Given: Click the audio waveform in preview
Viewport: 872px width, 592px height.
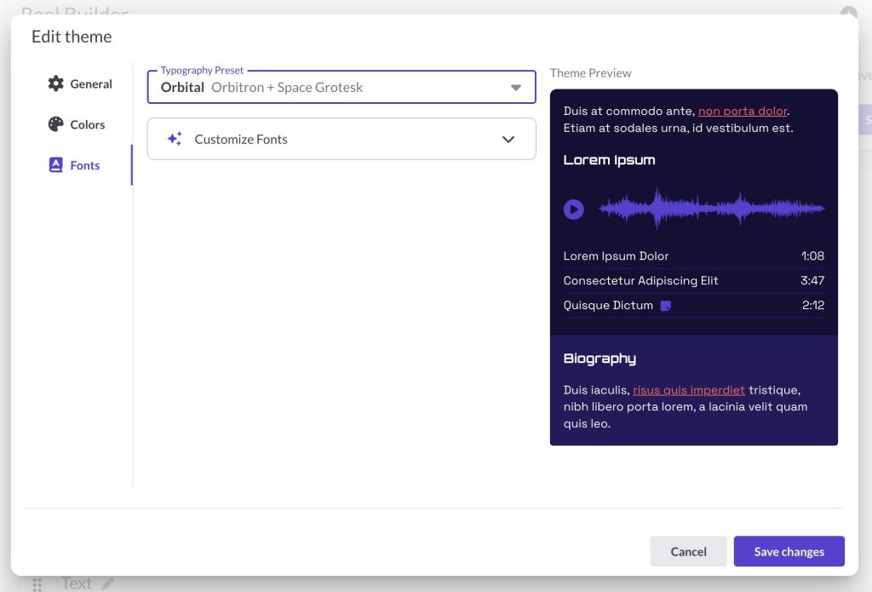Looking at the screenshot, I should pos(711,209).
